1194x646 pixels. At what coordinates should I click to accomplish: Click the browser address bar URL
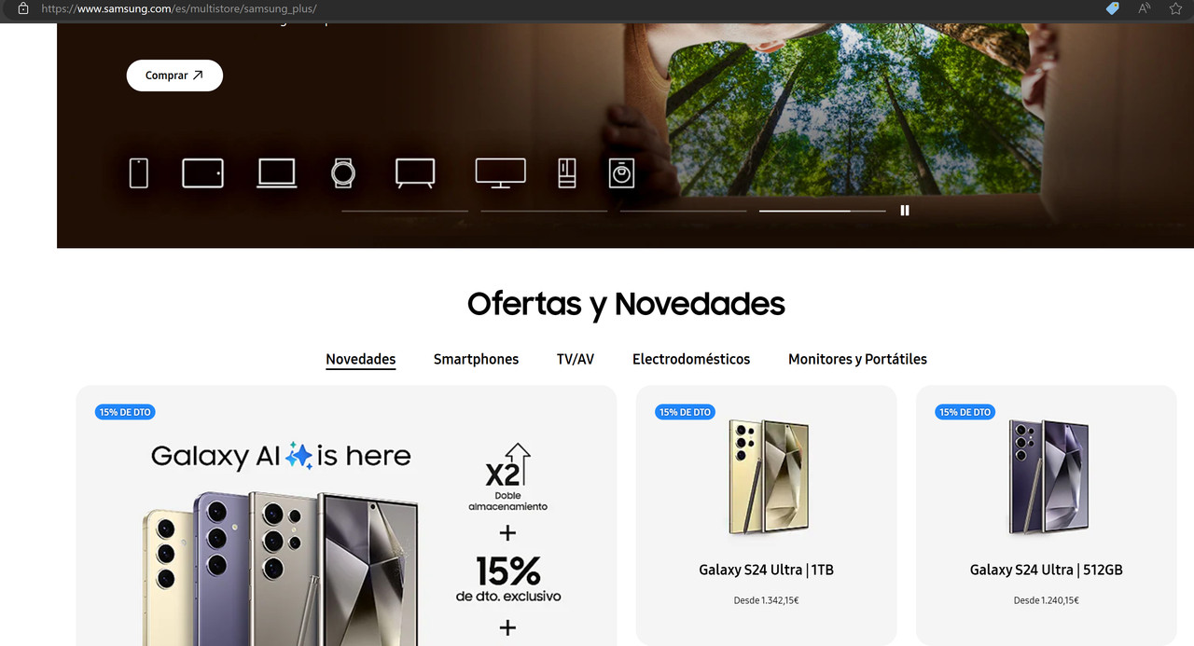click(x=178, y=8)
